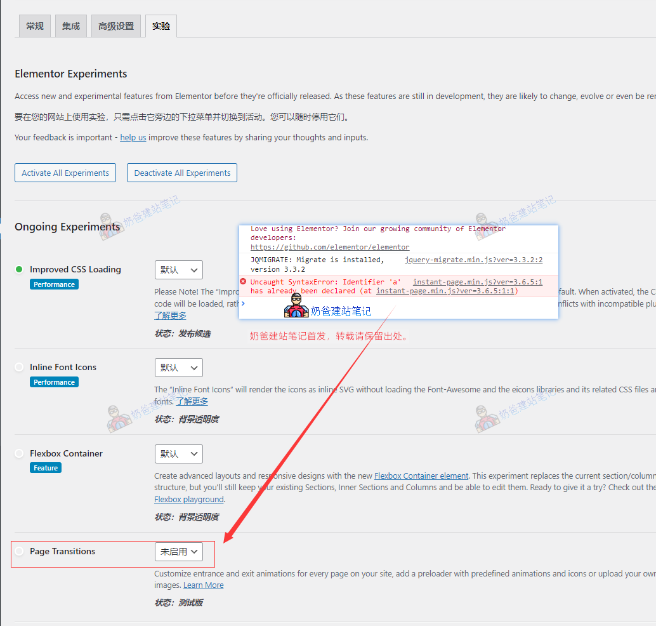Click the console input prompt chevron

tap(243, 303)
